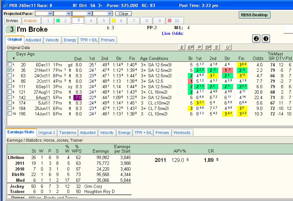Open the upper Primary tab
293x201 pixels.
coord(108,40)
